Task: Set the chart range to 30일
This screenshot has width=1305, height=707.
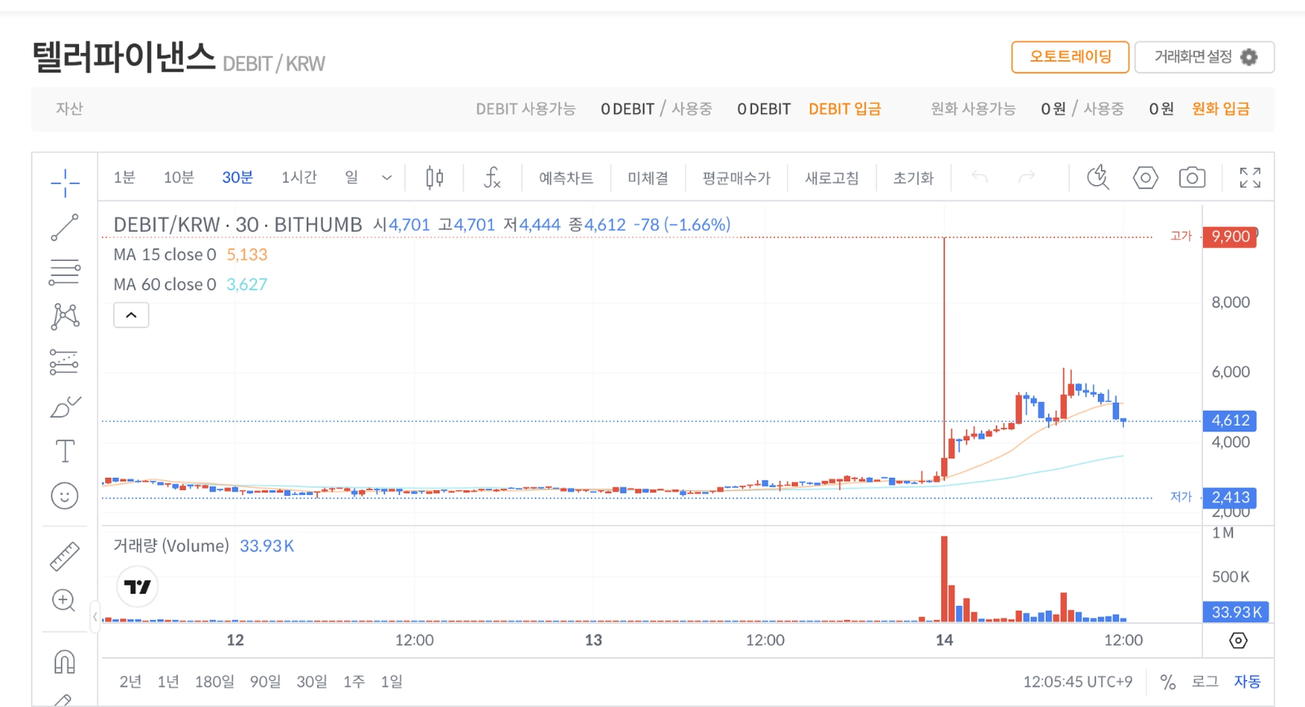Action: [x=312, y=682]
